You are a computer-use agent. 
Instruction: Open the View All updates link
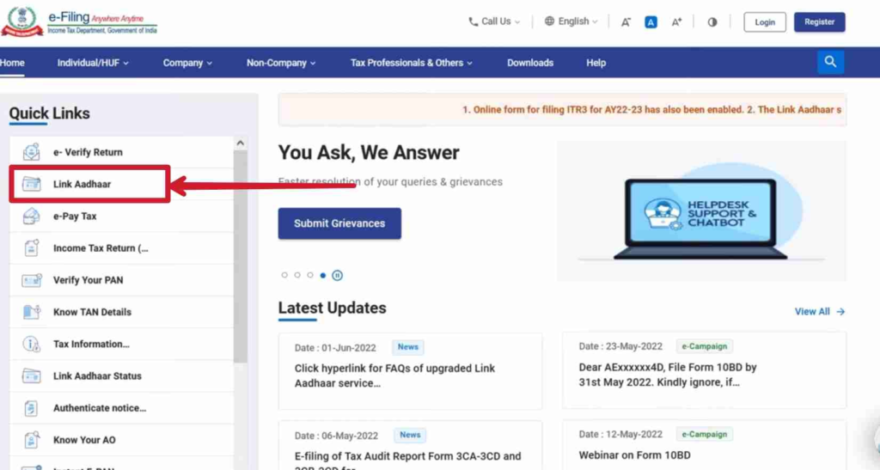(x=819, y=312)
